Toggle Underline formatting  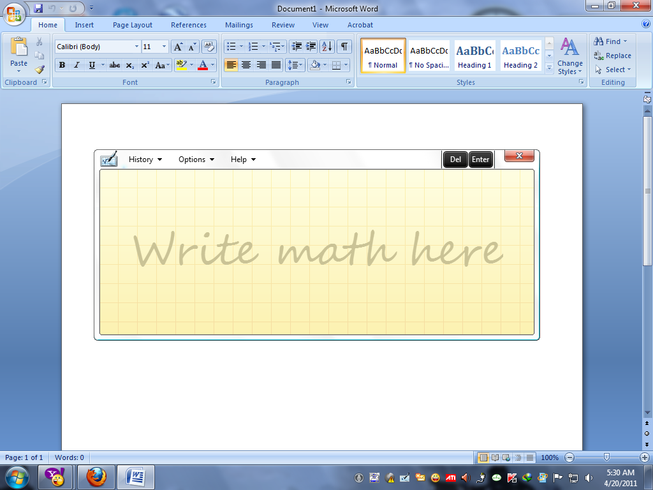[x=92, y=65]
